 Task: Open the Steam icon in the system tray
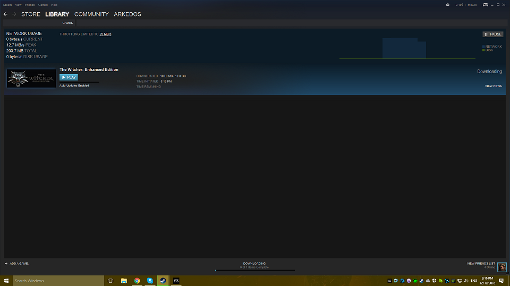(421, 281)
